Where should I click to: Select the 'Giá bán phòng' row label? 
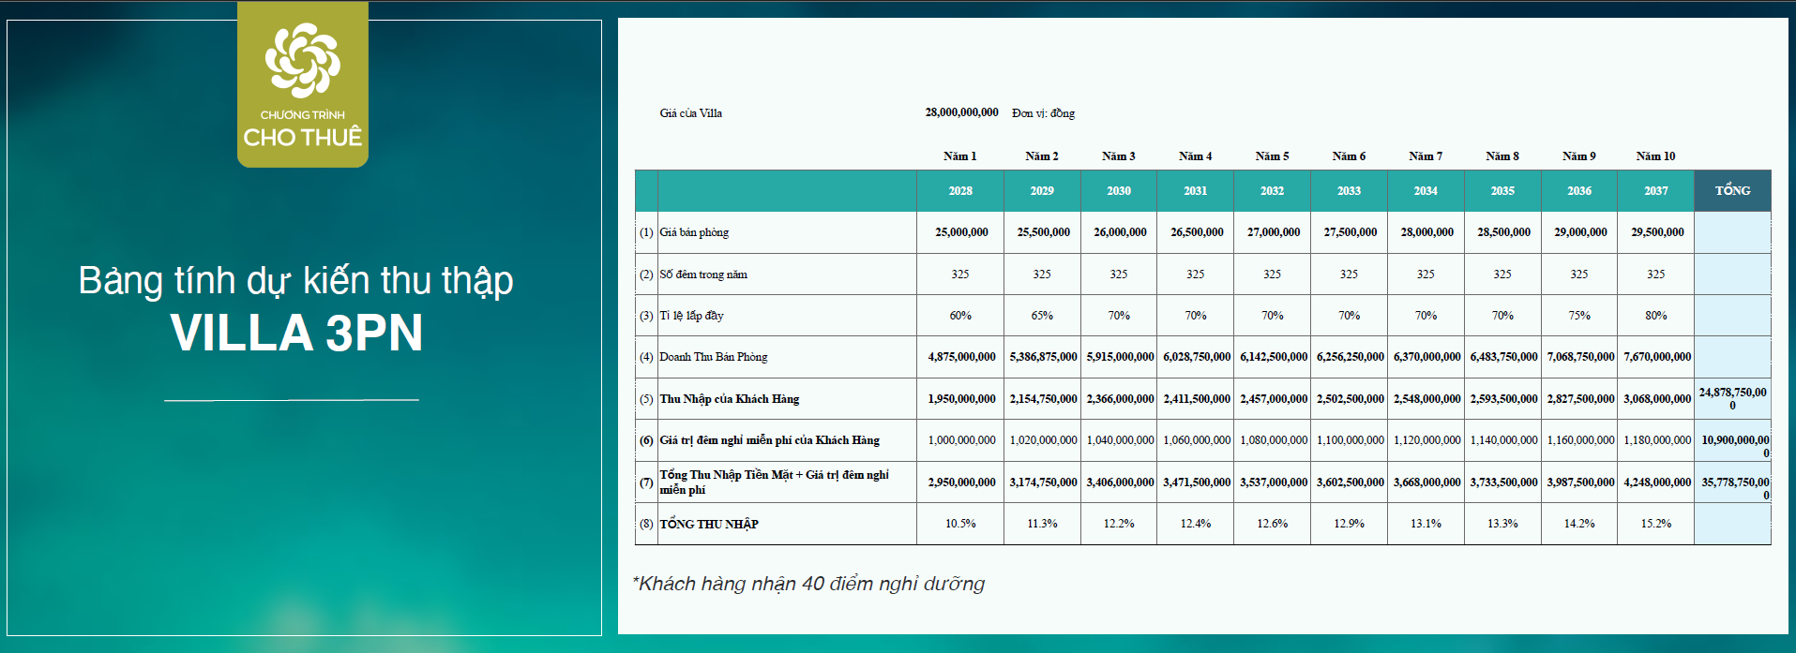(694, 232)
